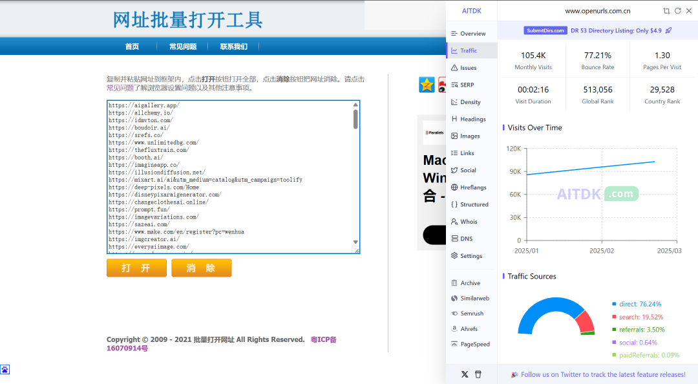
Task: Click the refresh icon in AITDK header
Action: click(677, 11)
